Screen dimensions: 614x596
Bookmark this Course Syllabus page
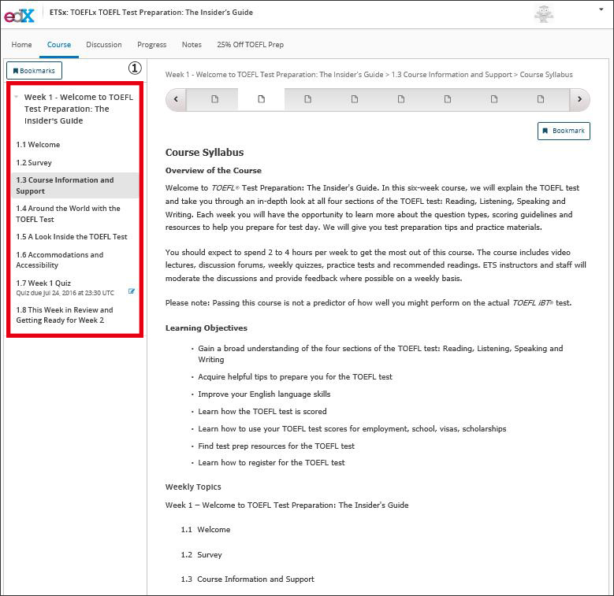pyautogui.click(x=564, y=131)
